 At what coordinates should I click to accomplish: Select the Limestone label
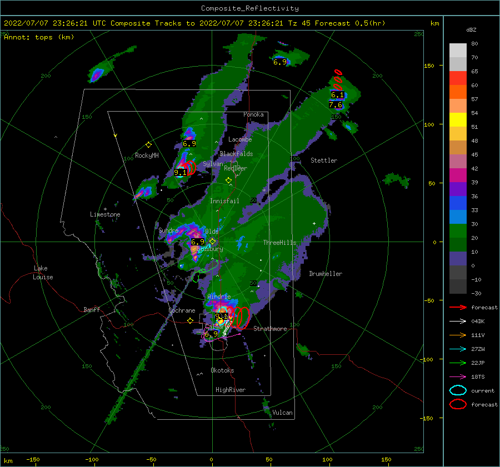click(x=105, y=214)
